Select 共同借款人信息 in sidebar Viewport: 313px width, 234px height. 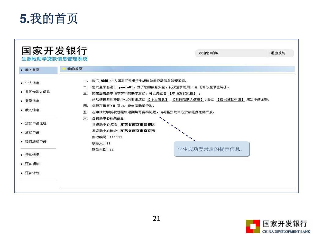pos(37,92)
